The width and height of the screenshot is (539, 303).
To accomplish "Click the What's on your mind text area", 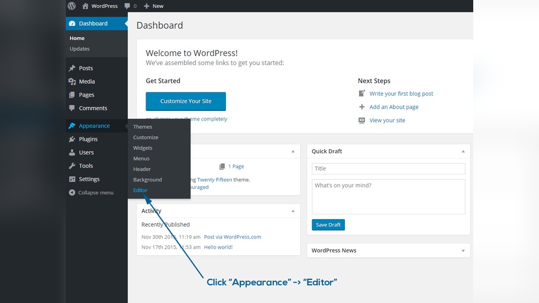I will tap(389, 196).
